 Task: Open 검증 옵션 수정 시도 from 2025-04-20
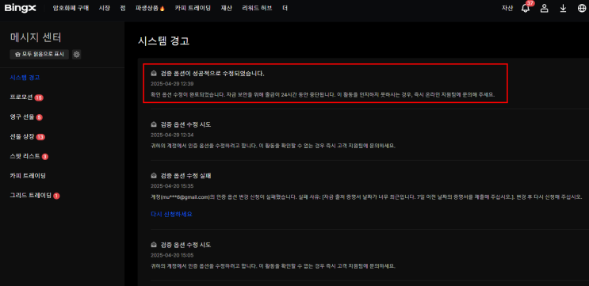click(185, 245)
